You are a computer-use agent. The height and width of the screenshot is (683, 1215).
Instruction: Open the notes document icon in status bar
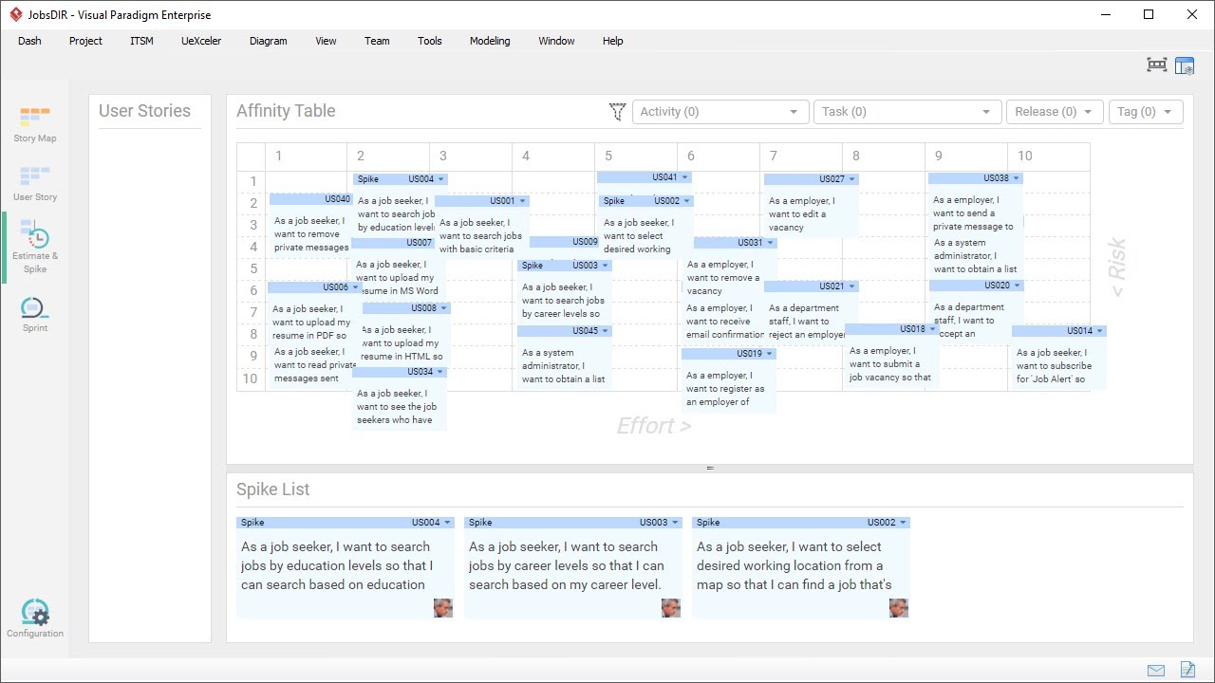(x=1187, y=670)
